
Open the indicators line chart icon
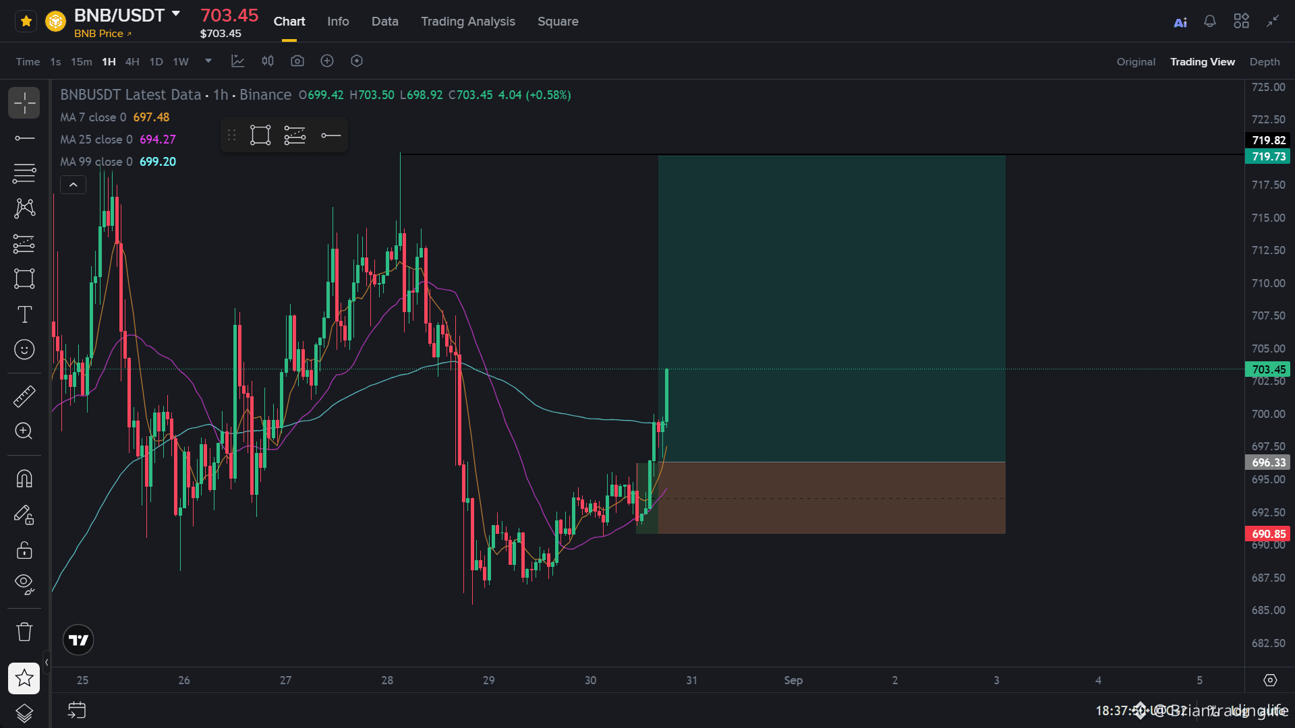(238, 61)
